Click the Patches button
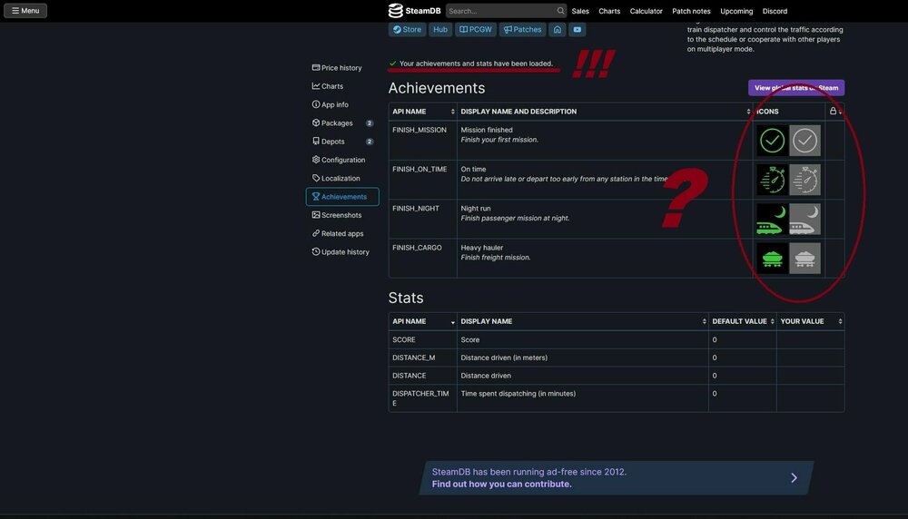908x519 pixels. [x=522, y=30]
